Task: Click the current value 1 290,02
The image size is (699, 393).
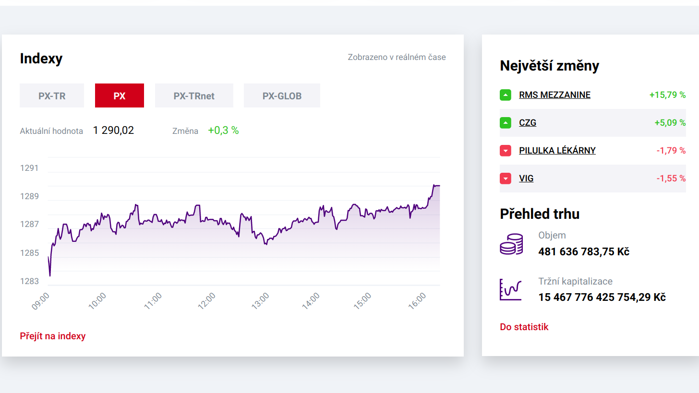Action: [x=113, y=130]
